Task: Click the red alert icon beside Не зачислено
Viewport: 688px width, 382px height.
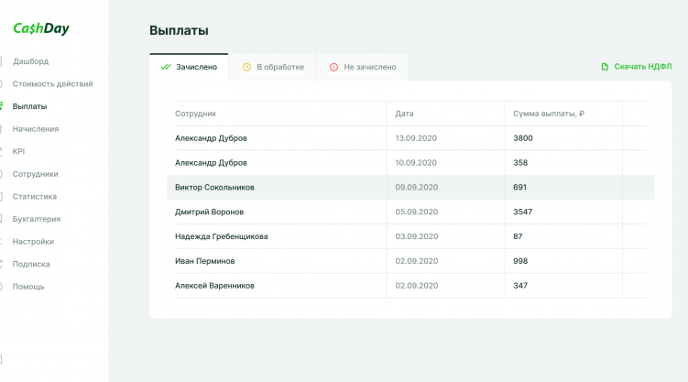Action: 333,67
